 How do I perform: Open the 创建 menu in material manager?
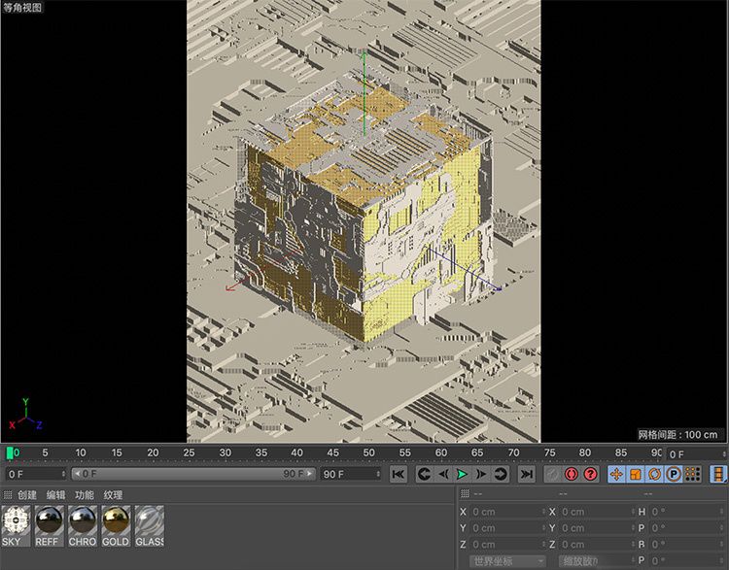pyautogui.click(x=27, y=495)
